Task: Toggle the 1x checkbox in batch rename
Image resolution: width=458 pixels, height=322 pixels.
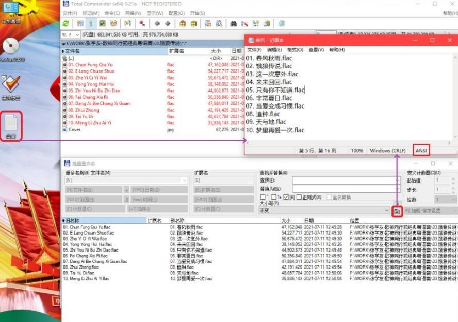Action: click(x=273, y=198)
